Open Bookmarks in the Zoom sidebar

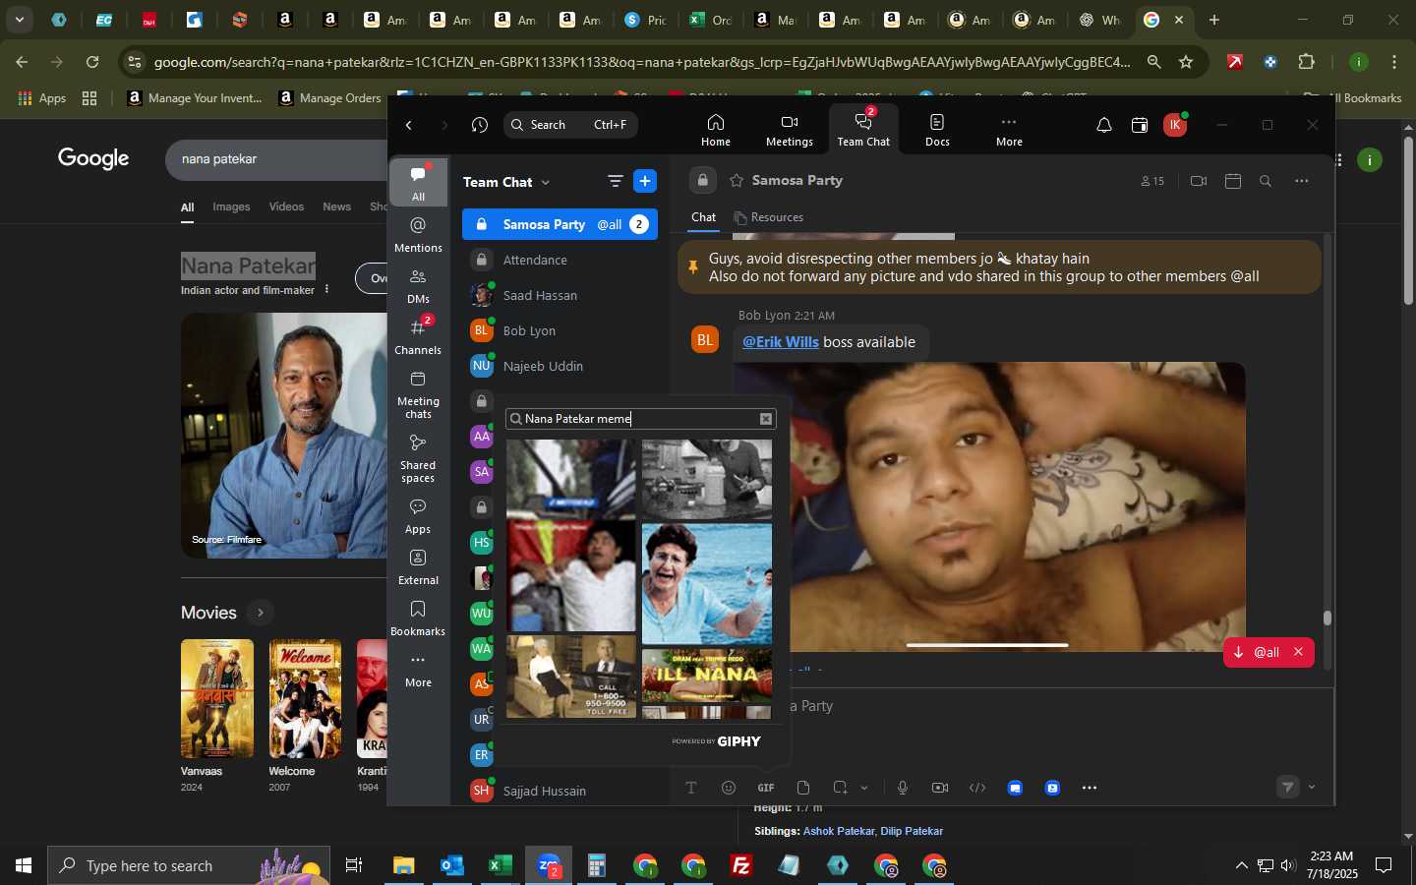418,619
